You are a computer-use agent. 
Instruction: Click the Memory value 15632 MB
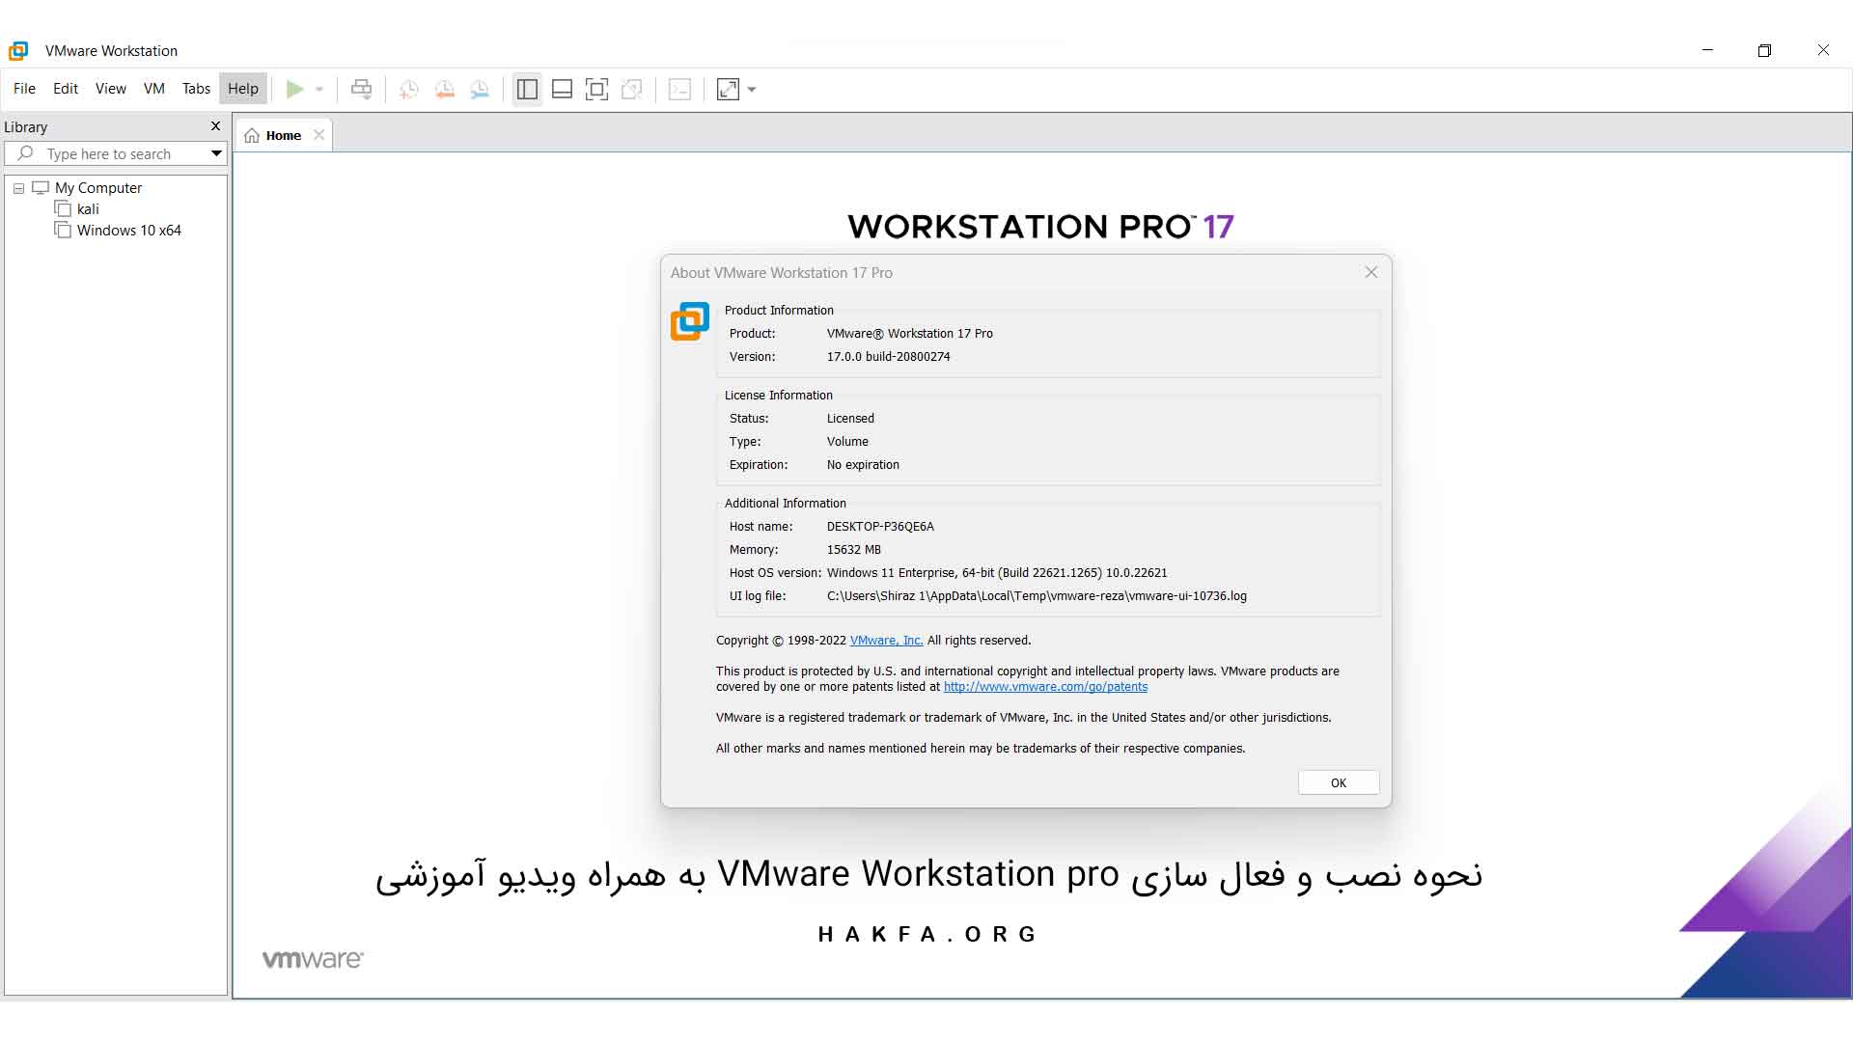(x=853, y=550)
